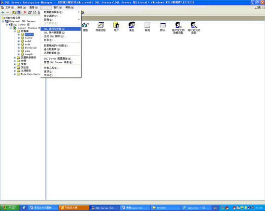Image resolution: width=265 pixels, height=211 pixels.
Task: Click the system tray clock
Action: [259, 208]
